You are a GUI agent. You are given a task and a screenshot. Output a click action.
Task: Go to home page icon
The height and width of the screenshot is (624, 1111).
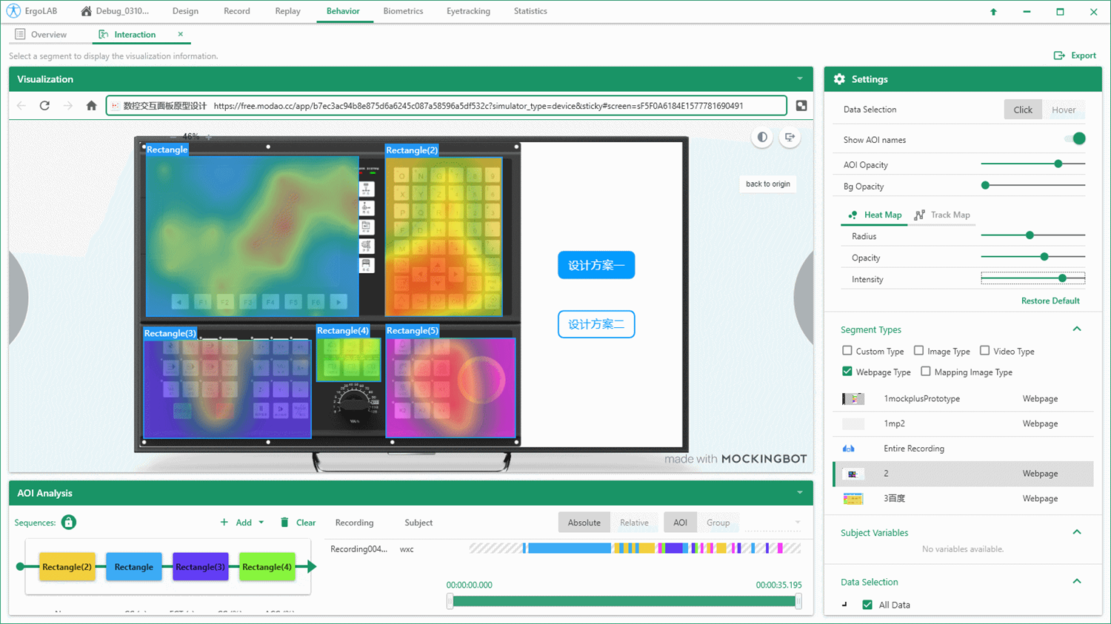pyautogui.click(x=91, y=106)
